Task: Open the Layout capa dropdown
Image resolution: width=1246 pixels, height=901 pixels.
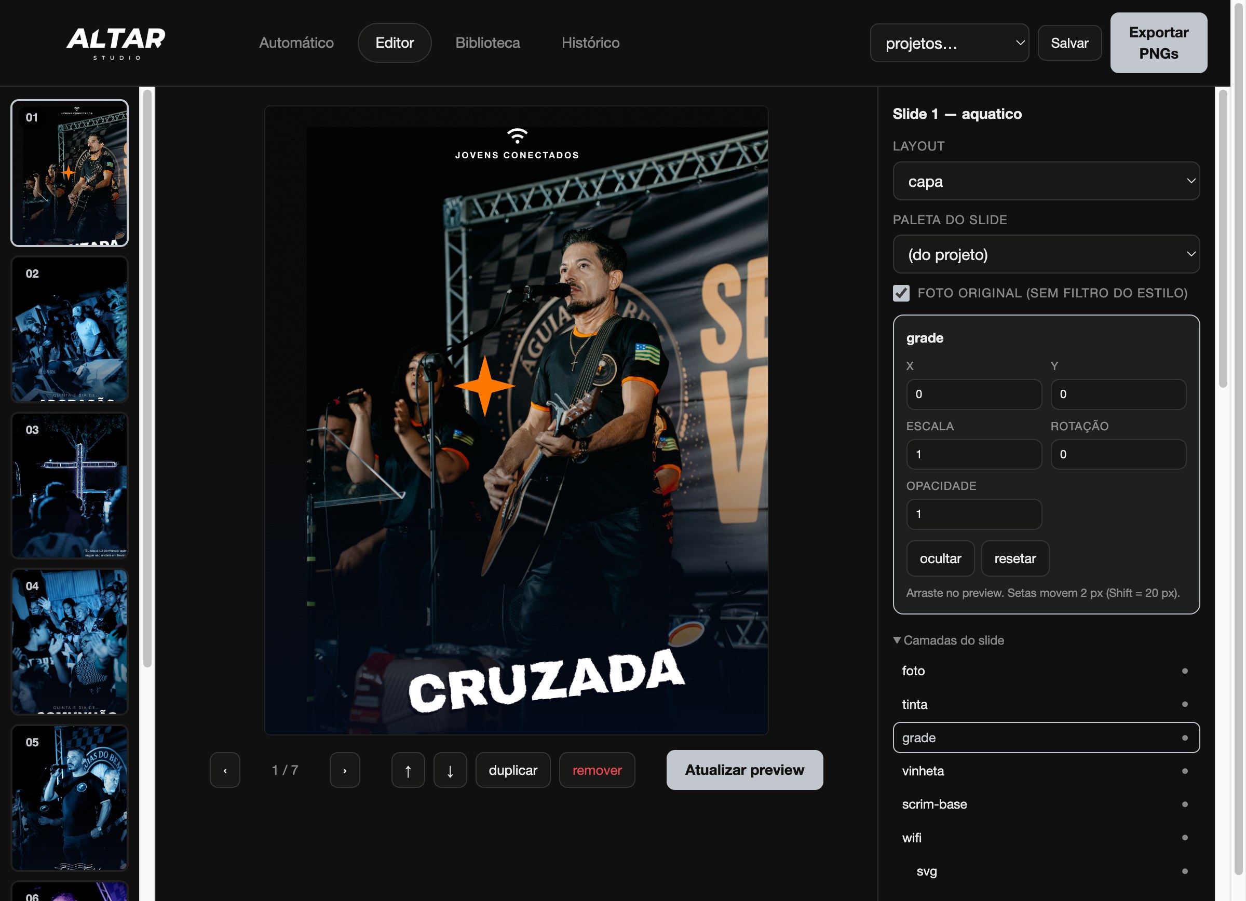Action: click(x=1046, y=181)
